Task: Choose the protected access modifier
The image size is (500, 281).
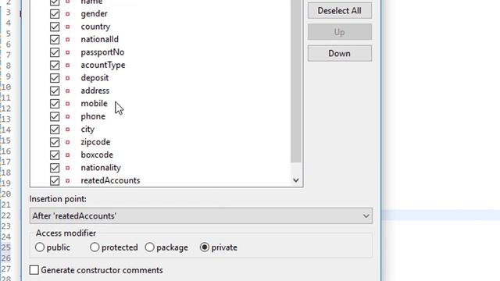Action: [95, 247]
